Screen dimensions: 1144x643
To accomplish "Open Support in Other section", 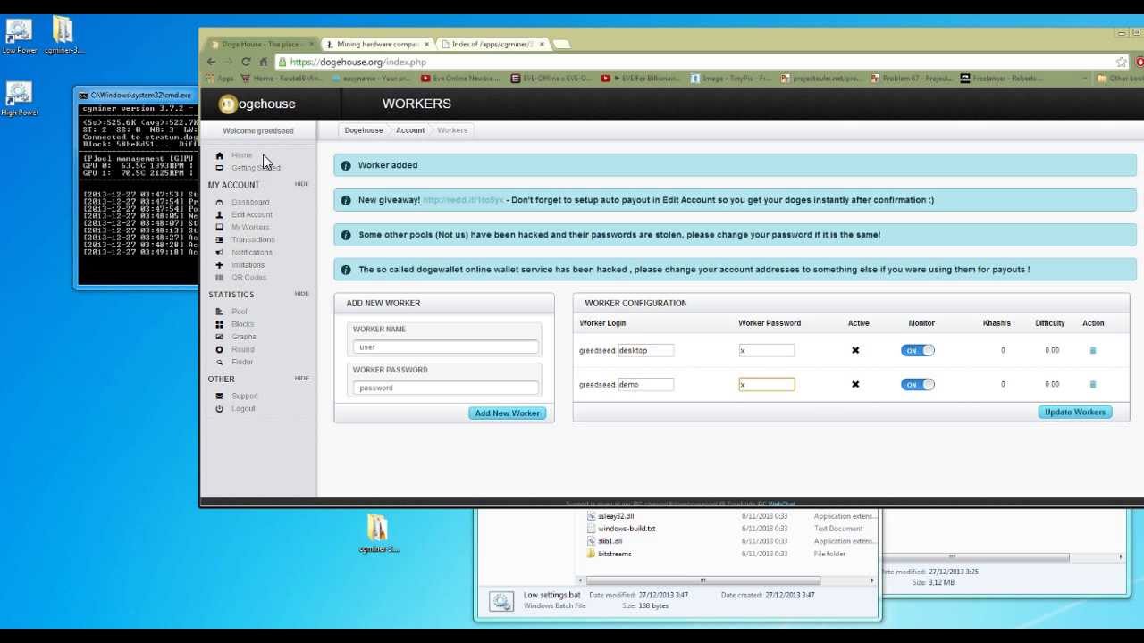I will coord(245,396).
